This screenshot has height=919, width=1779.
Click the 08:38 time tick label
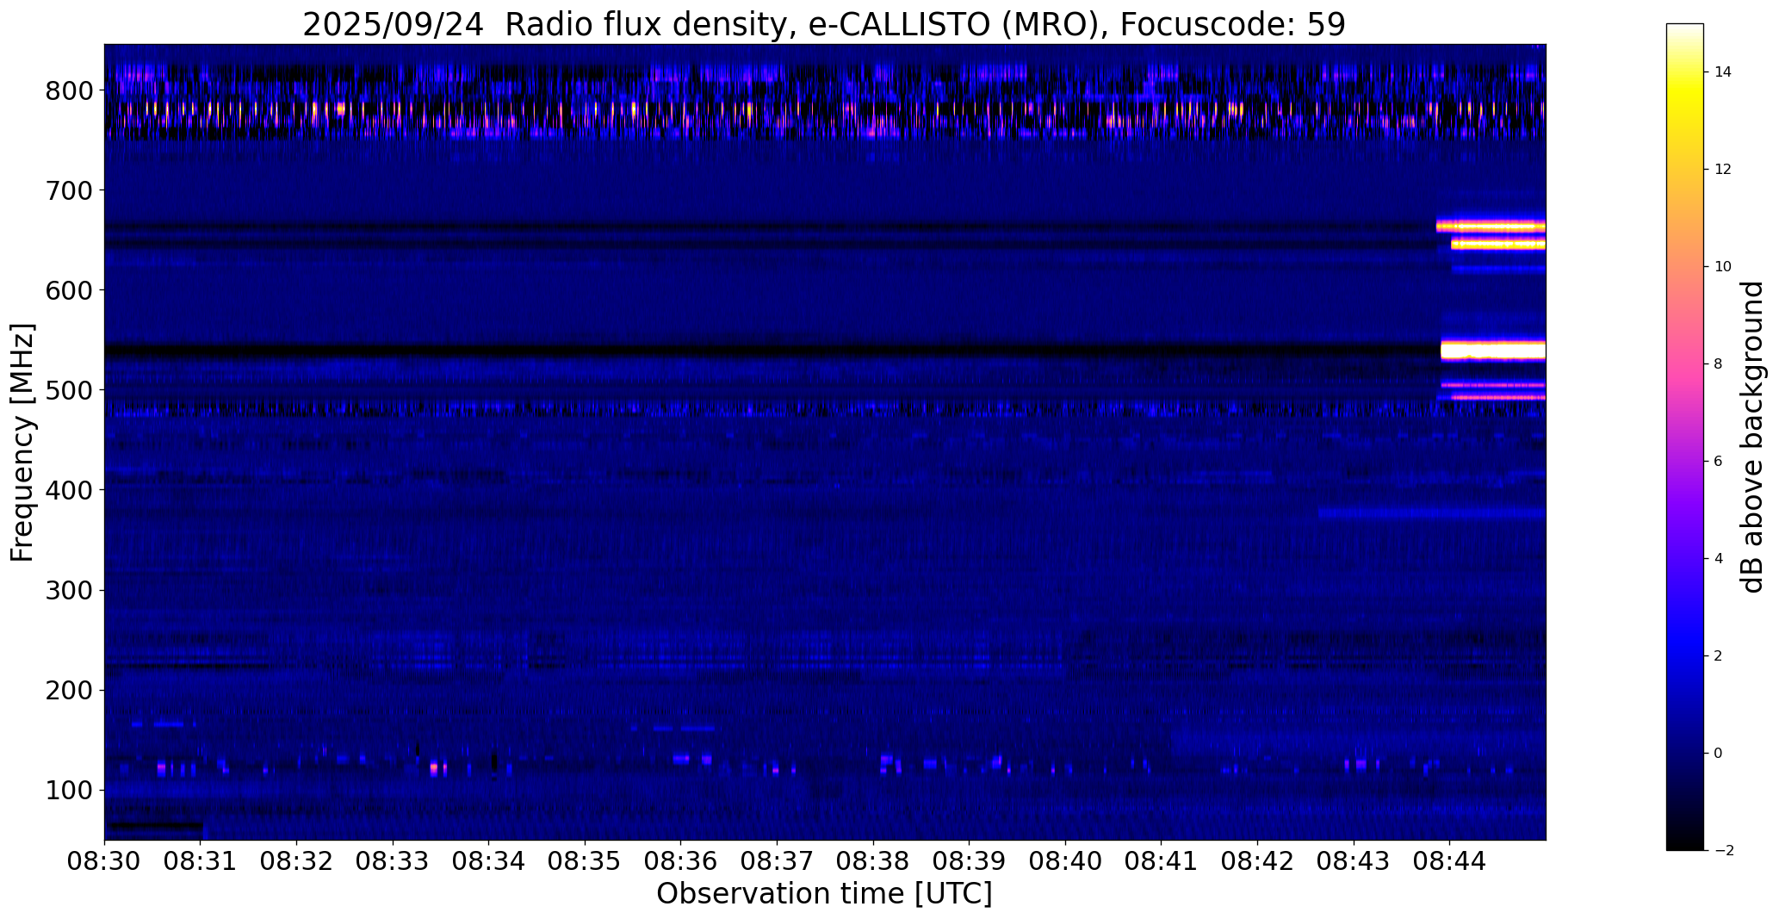[873, 862]
